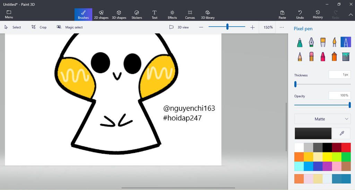The image size is (355, 190).
Task: Choose the green swatch
Action: [346, 157]
